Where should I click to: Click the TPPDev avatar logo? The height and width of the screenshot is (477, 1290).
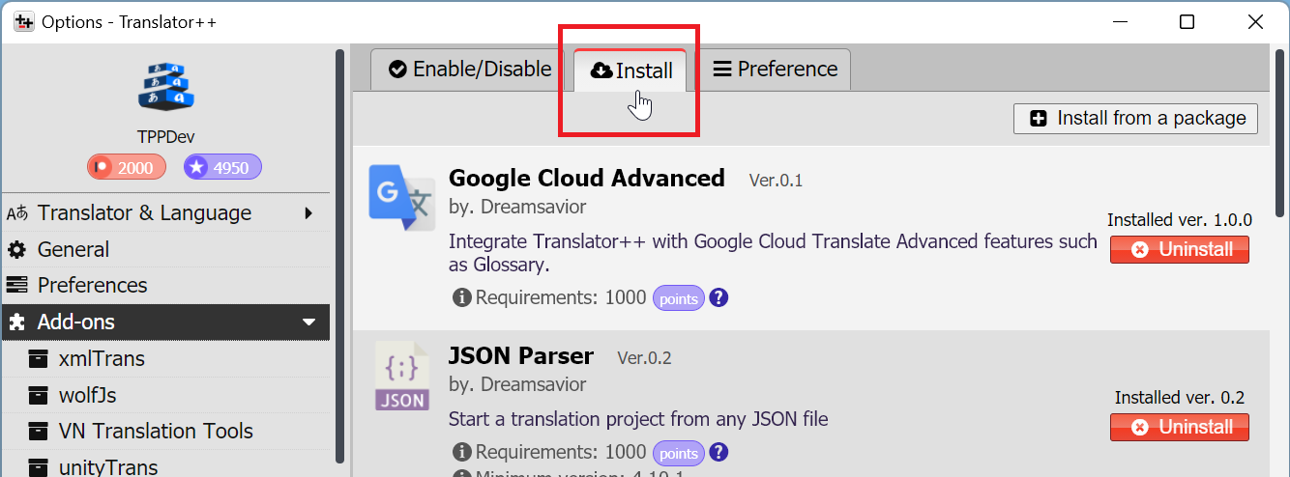point(165,84)
